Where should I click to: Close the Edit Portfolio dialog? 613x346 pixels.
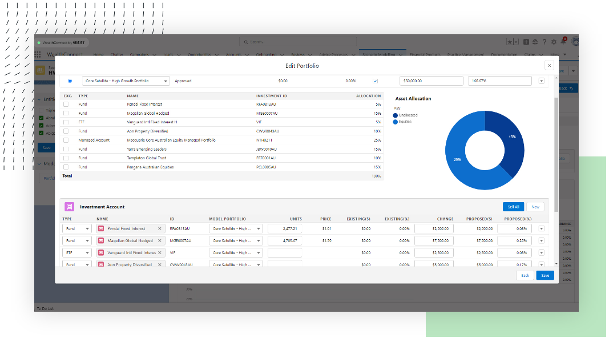(x=549, y=66)
